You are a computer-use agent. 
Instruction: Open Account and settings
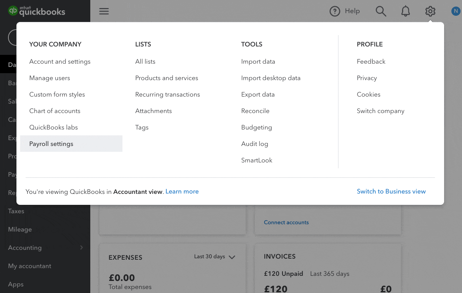coord(60,61)
